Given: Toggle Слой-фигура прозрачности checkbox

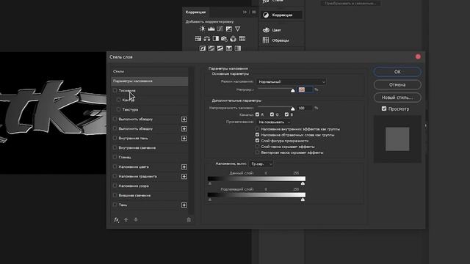Looking at the screenshot, I should coord(257,140).
